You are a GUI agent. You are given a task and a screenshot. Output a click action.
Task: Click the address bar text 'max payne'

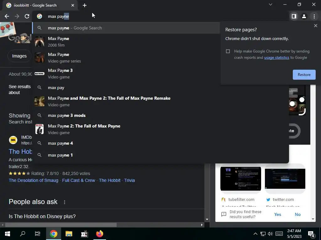[58, 16]
